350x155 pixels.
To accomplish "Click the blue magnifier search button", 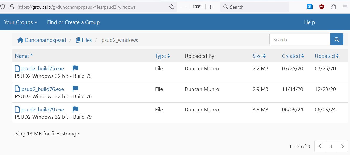I will [x=337, y=39].
